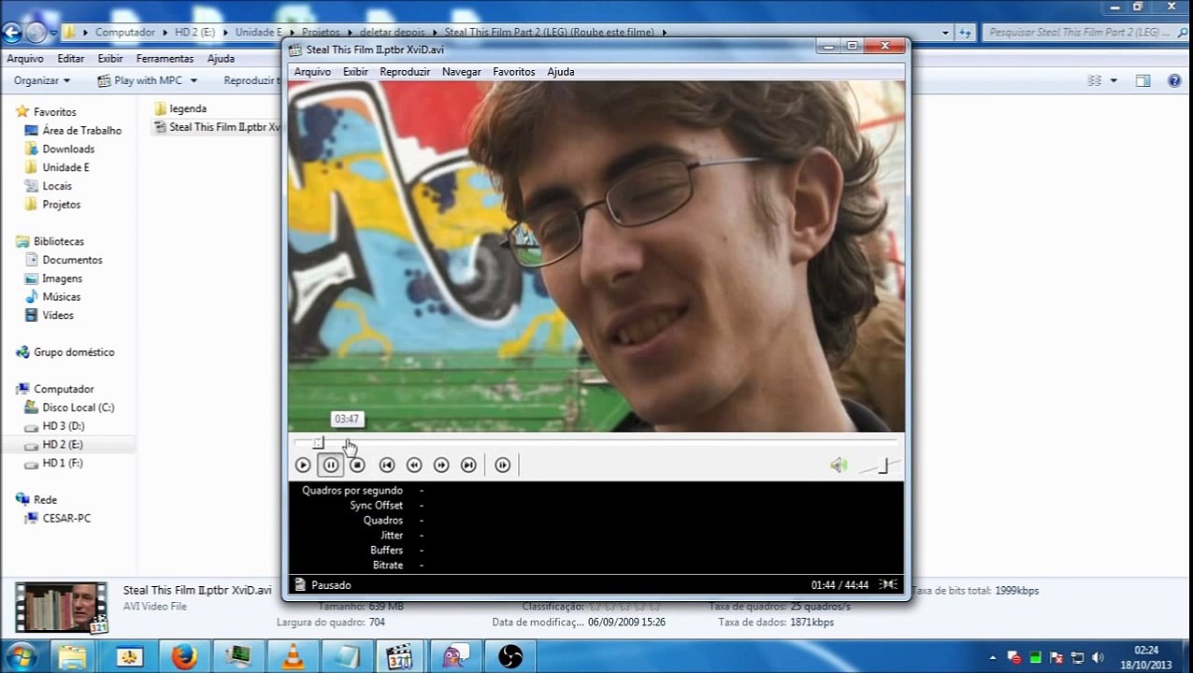Open the change view dropdown arrow
This screenshot has height=673, width=1193.
point(1114,81)
